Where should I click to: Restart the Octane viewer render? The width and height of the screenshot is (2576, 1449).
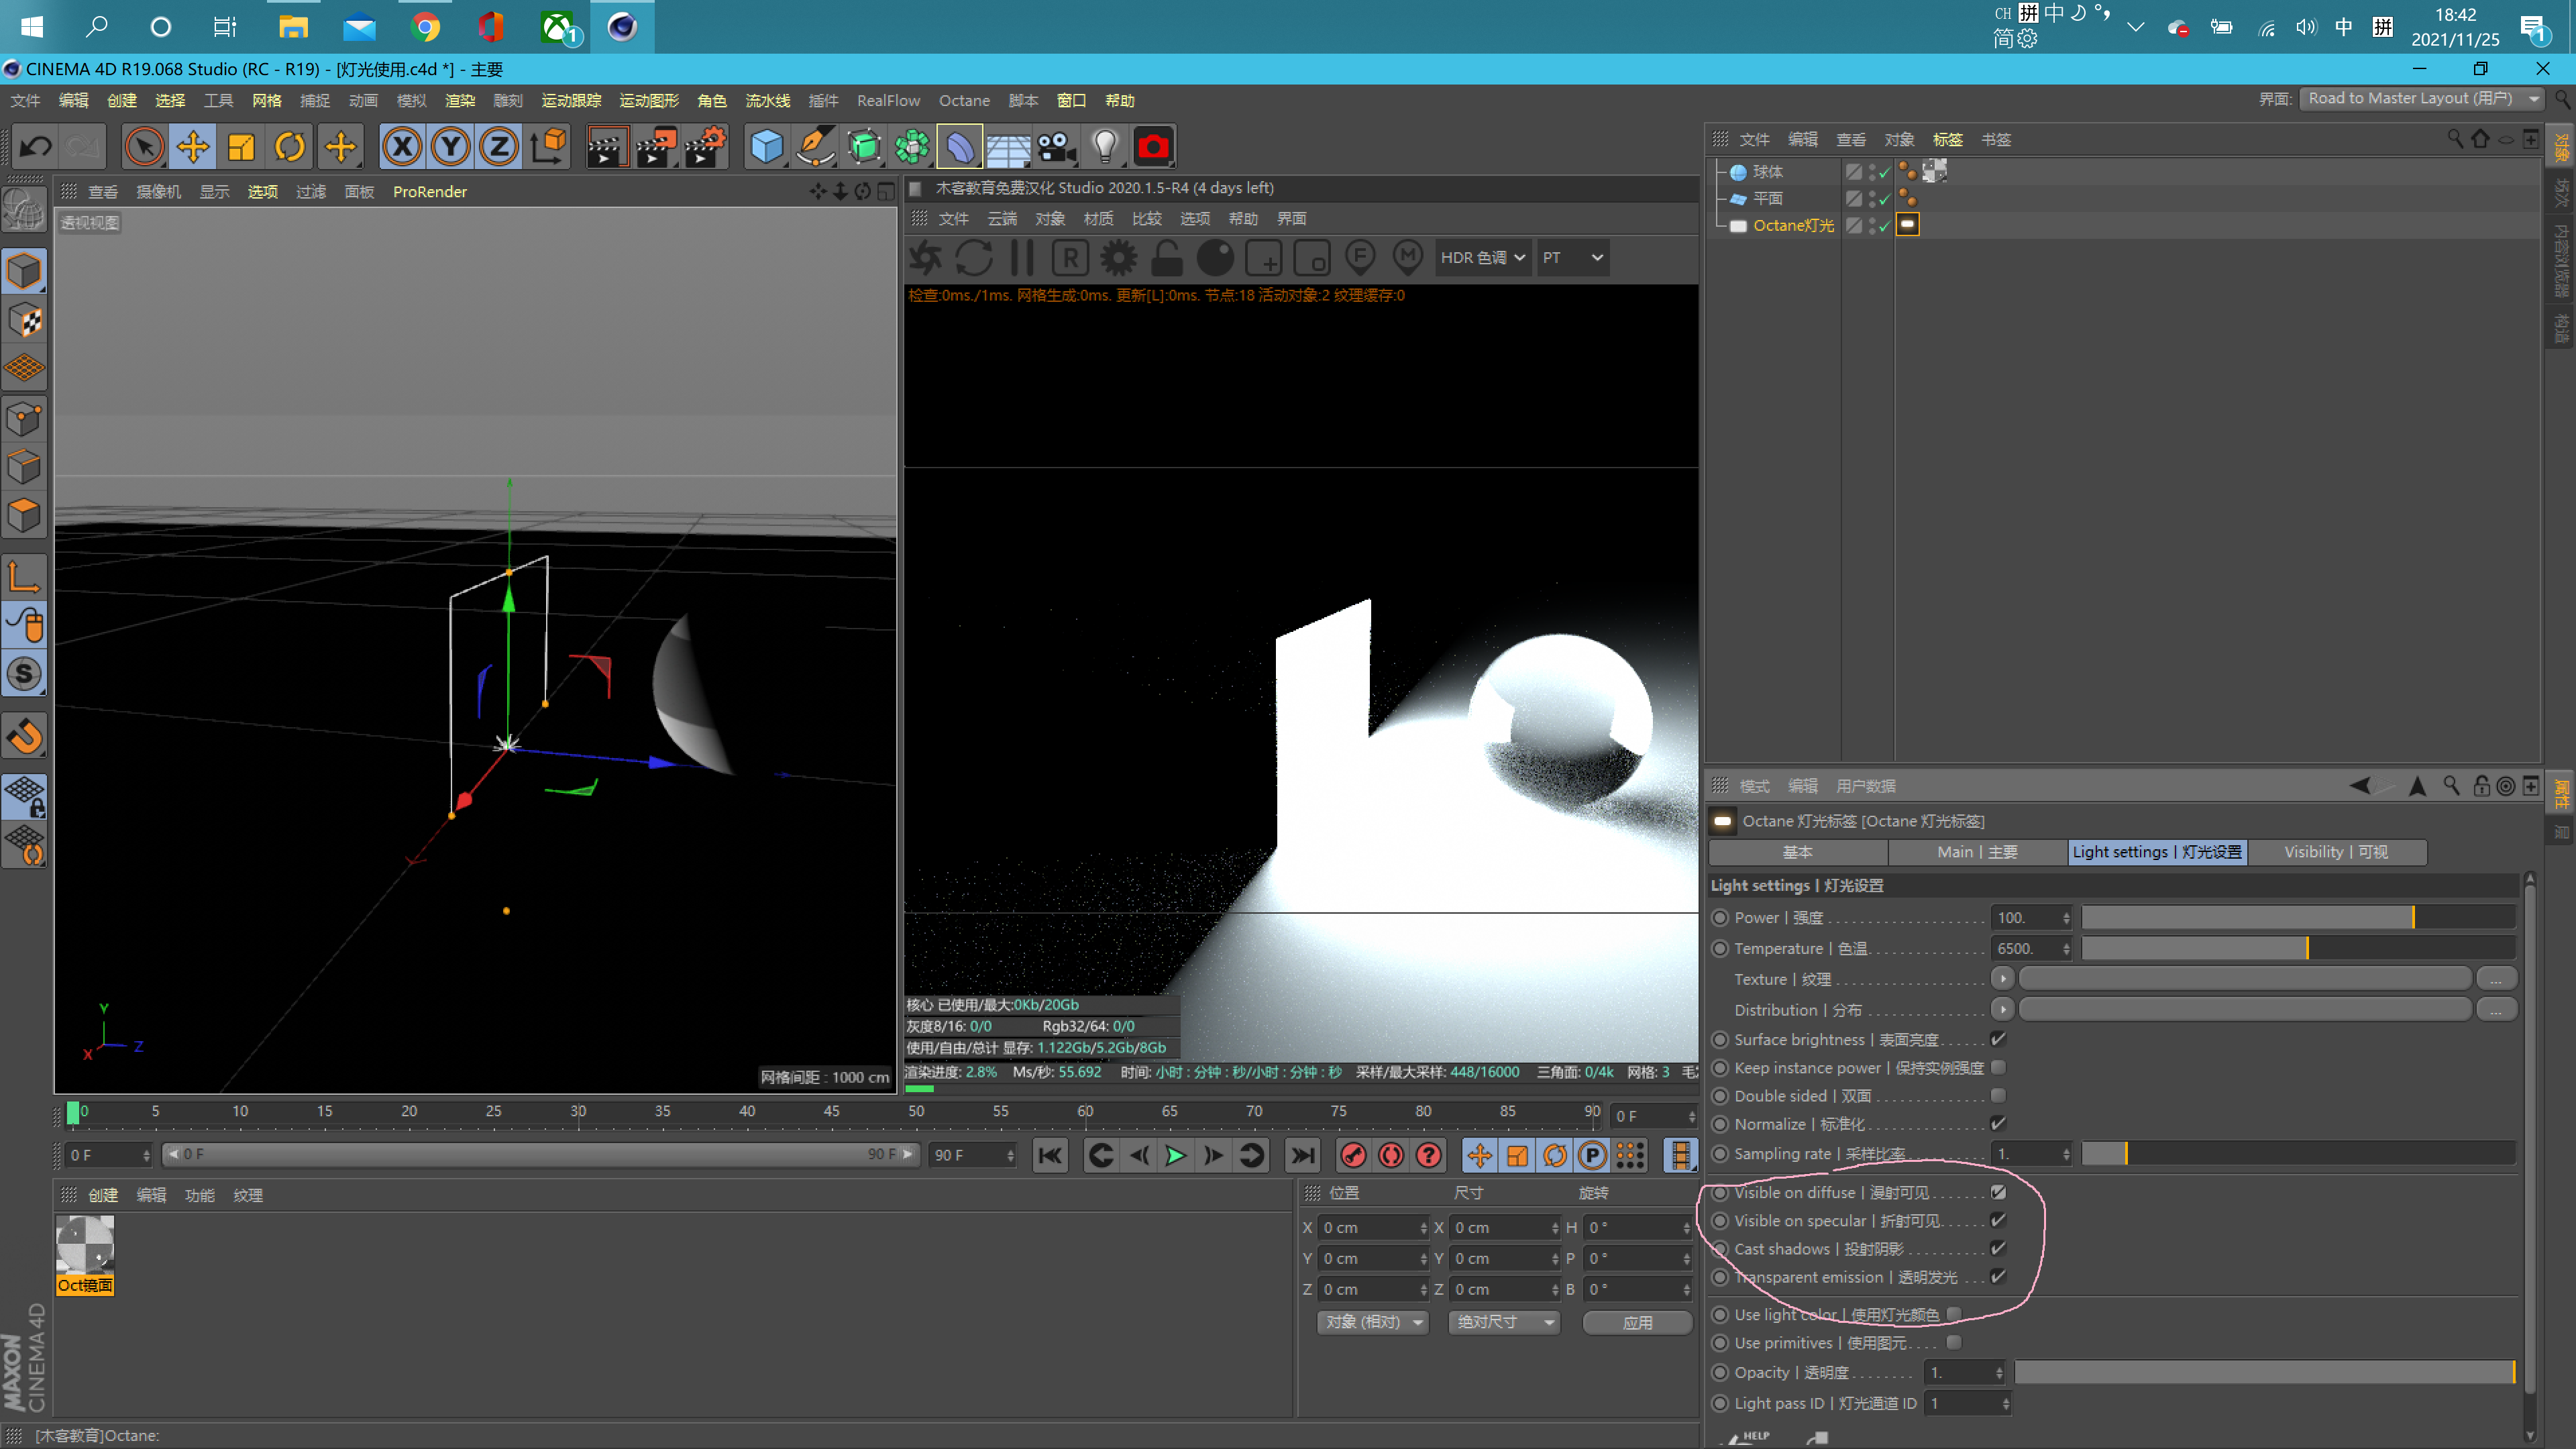point(974,257)
